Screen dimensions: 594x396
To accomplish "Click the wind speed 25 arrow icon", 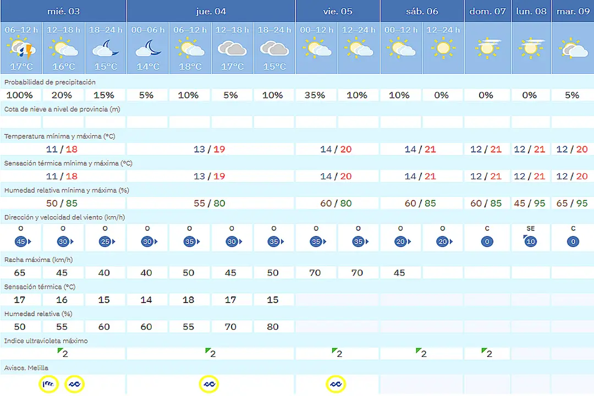I will [x=107, y=241].
